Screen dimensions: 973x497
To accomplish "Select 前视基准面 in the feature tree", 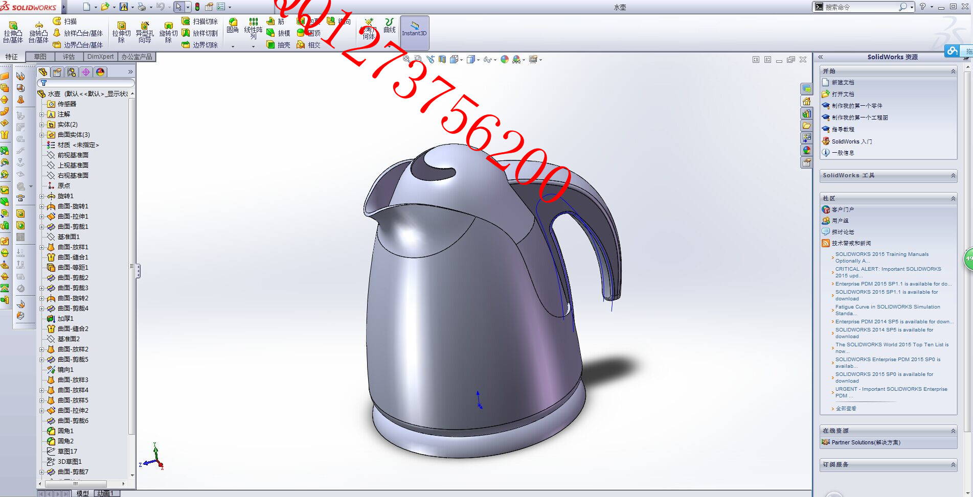I will point(73,155).
